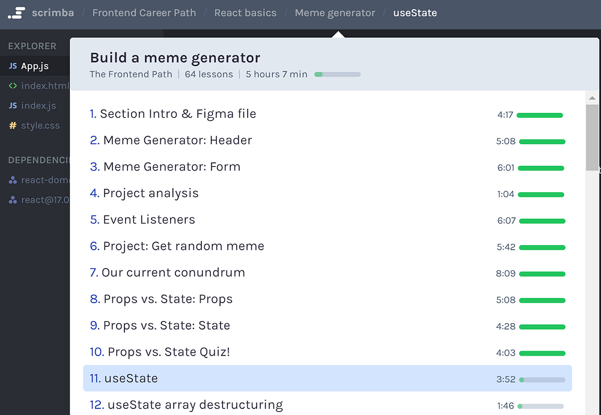Click the react@17 dependency package icon

[13, 200]
